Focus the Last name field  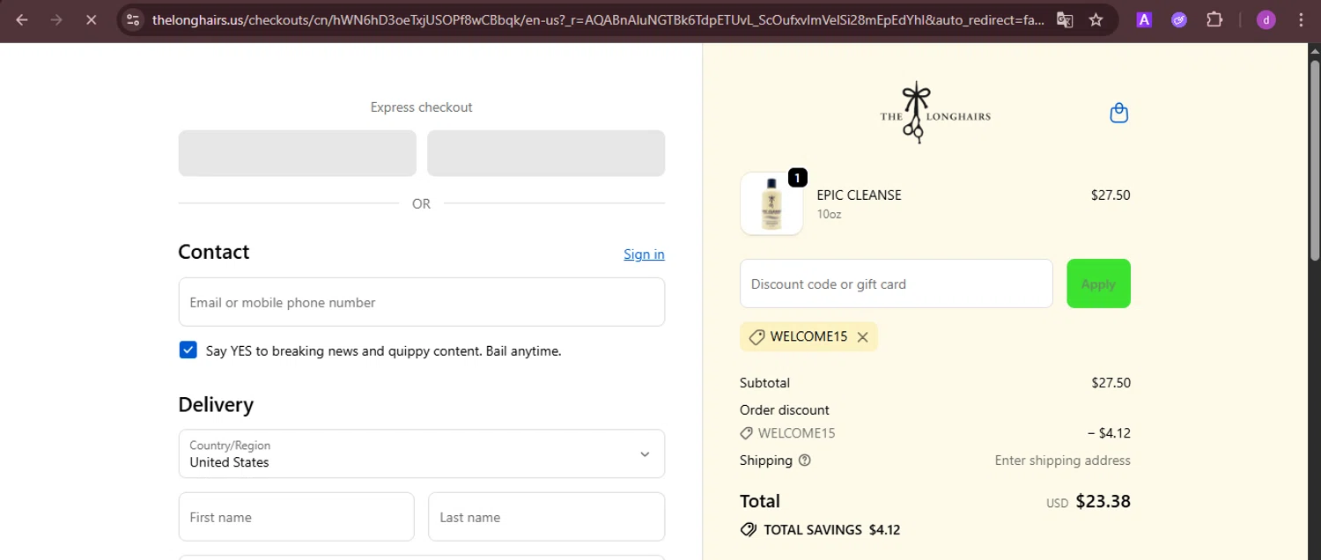pyautogui.click(x=546, y=517)
